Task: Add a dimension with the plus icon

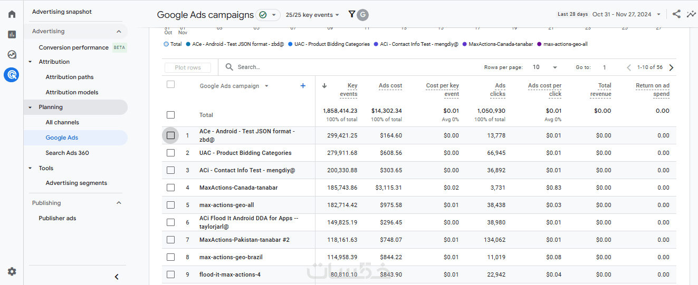Action: pyautogui.click(x=303, y=86)
